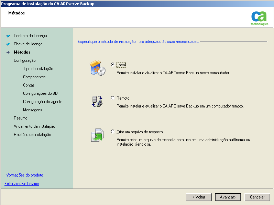Click the Local installation box-and-disc icon

pos(97,68)
